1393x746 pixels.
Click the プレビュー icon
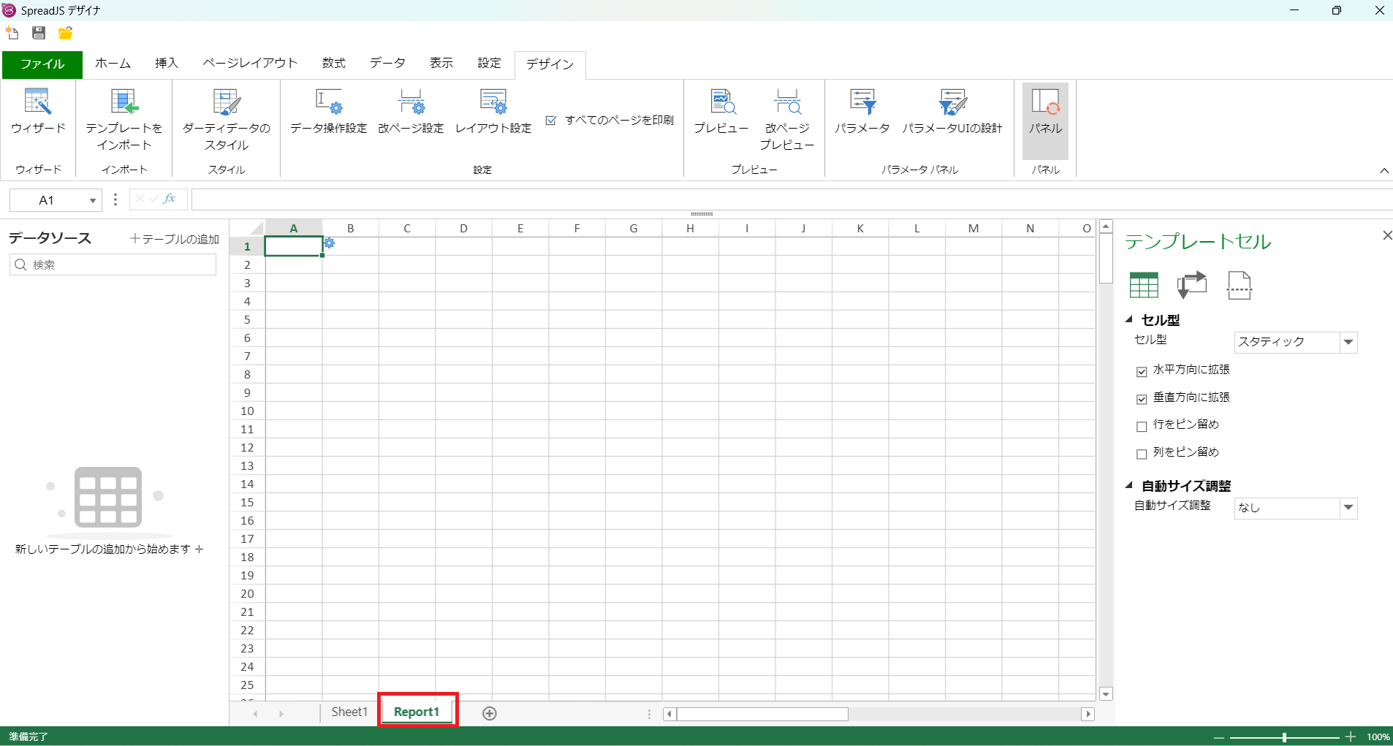[721, 112]
